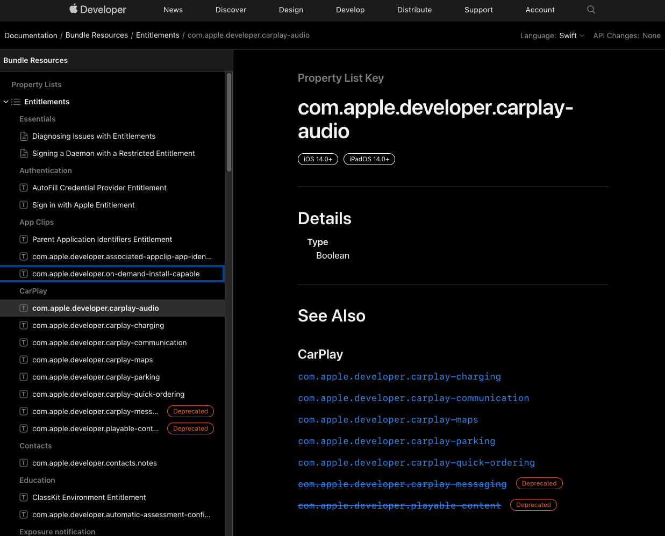Click the type icon beside carplay-parking sidebar entry
The height and width of the screenshot is (536, 665).
point(24,377)
